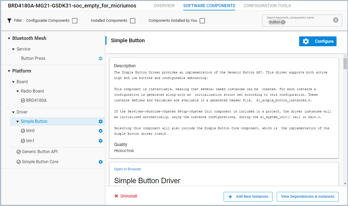Click the Add New Instances button
This screenshot has height=206, width=348.
coord(248,196)
